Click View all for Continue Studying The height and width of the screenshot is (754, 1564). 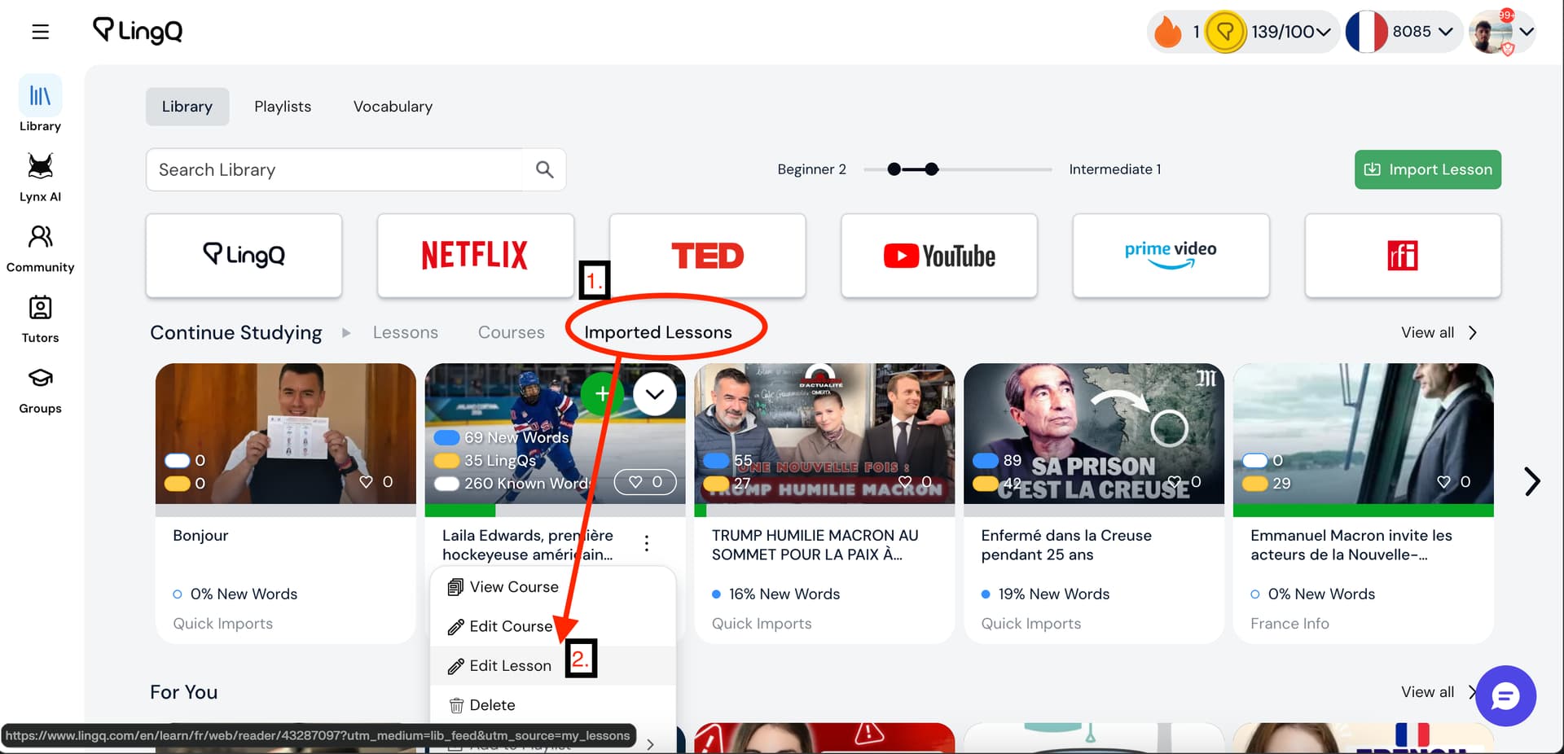[x=1437, y=332]
